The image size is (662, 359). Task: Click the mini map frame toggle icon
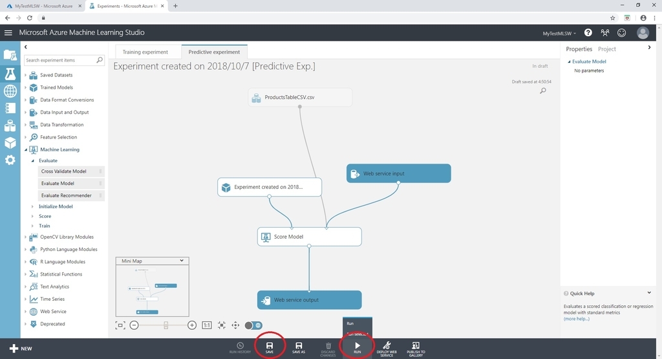[x=120, y=325]
